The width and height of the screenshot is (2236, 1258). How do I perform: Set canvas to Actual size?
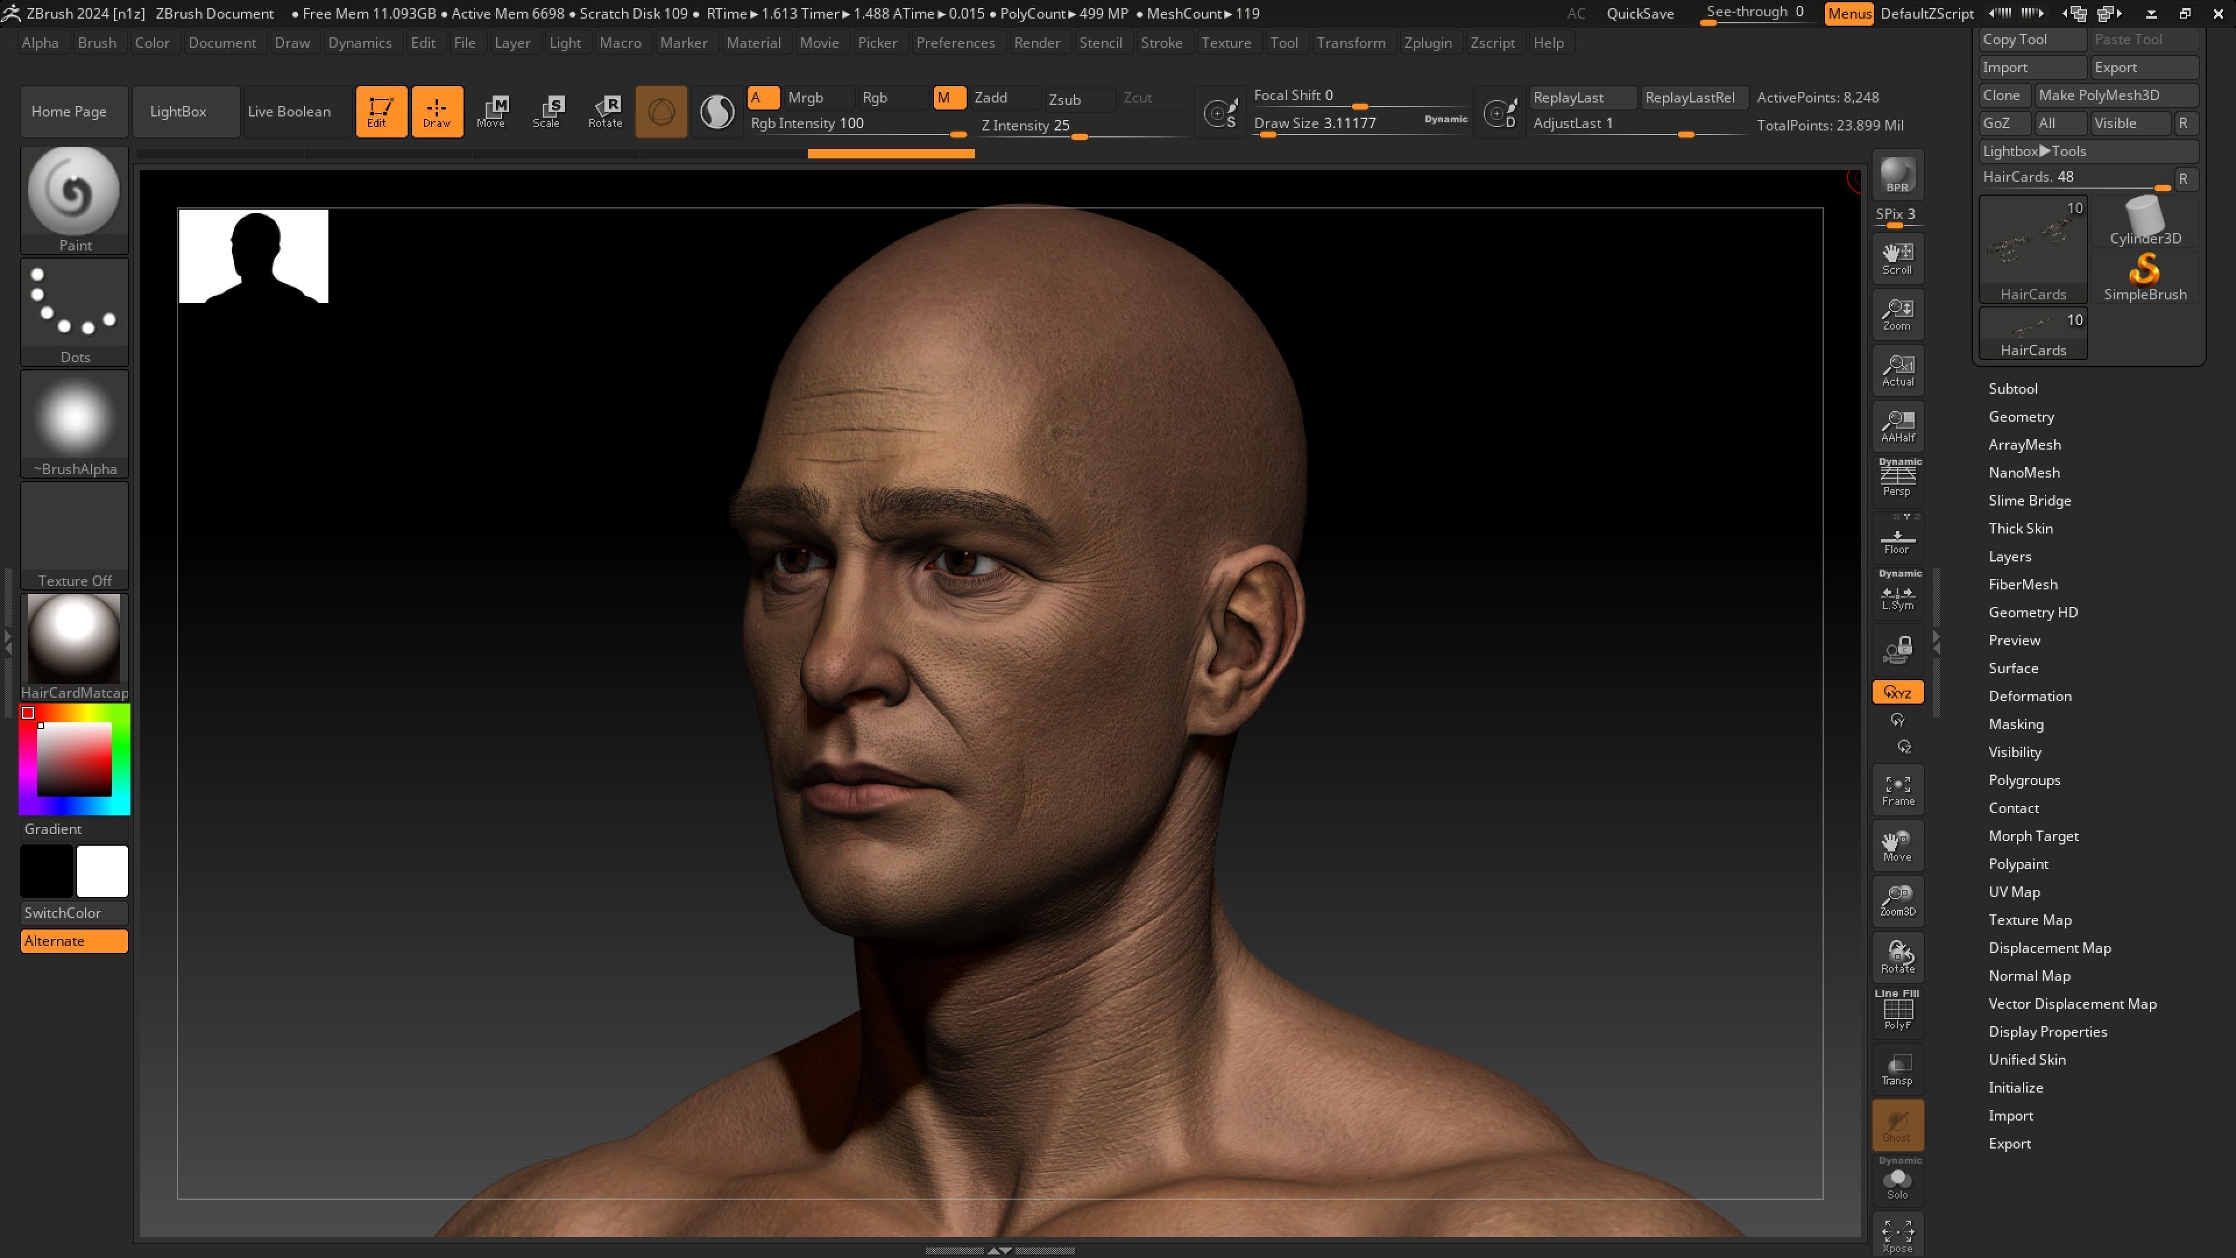[x=1898, y=370]
